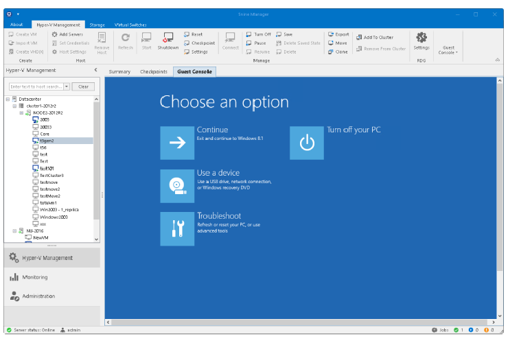Collapse the cluster1-2012r2 tree node

click(14, 106)
